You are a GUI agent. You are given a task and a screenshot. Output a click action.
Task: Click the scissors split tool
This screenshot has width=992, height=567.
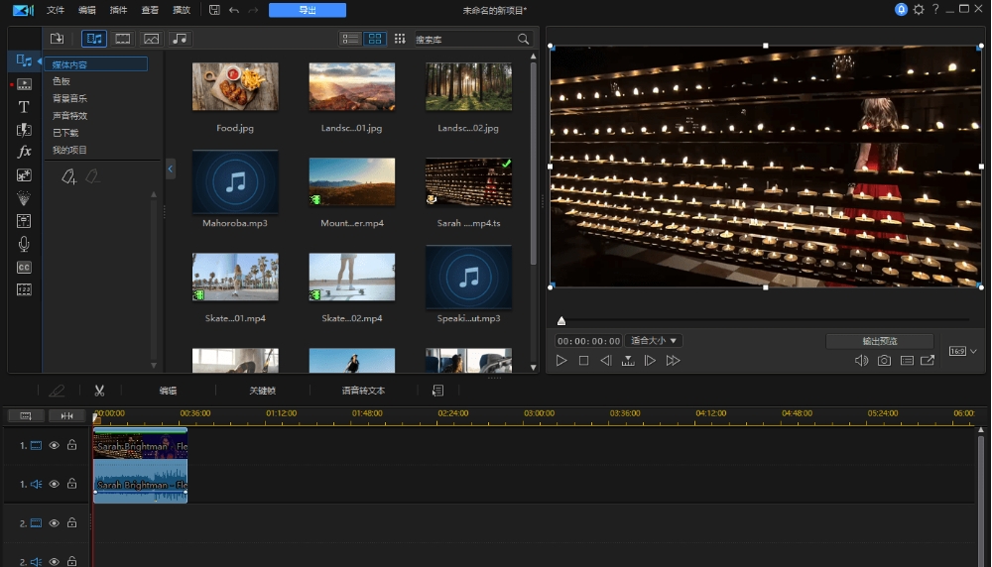(x=99, y=391)
